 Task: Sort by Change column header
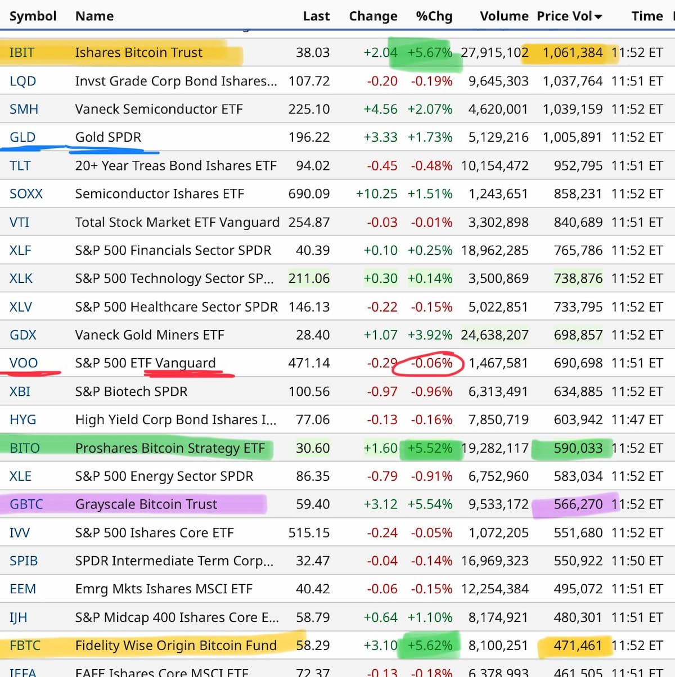(x=373, y=16)
